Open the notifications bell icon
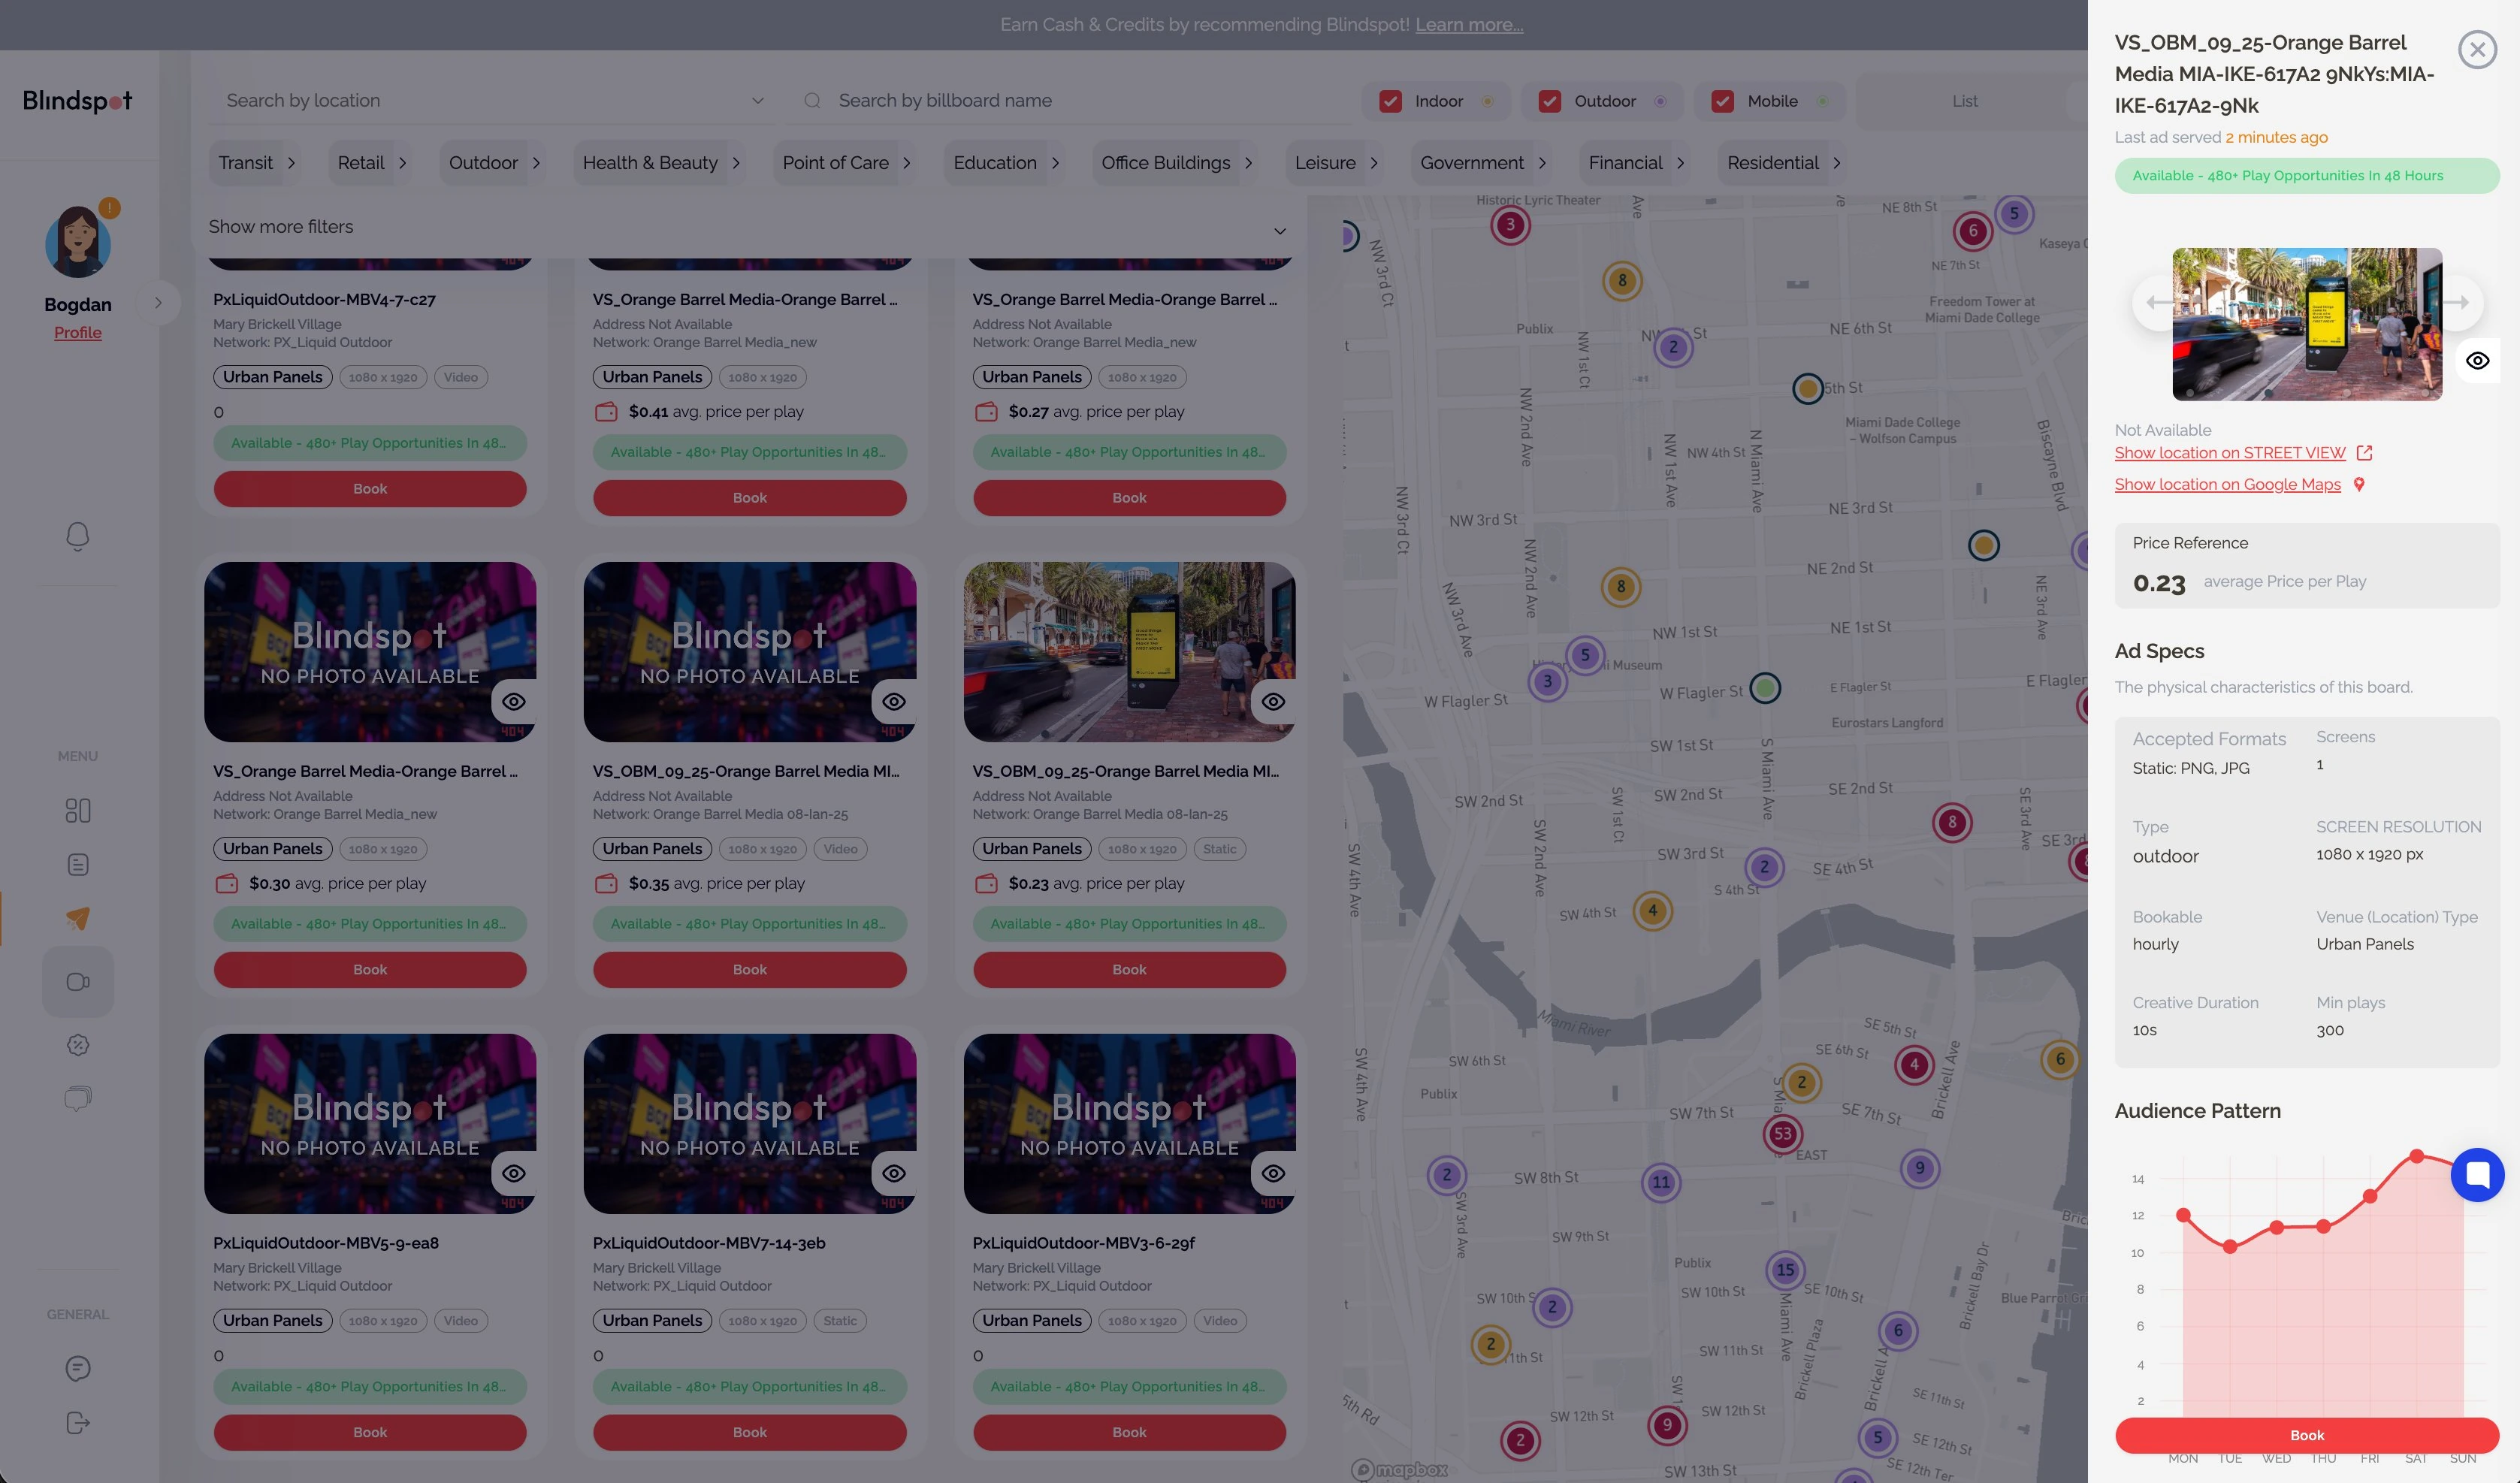2520x1483 pixels. [77, 537]
